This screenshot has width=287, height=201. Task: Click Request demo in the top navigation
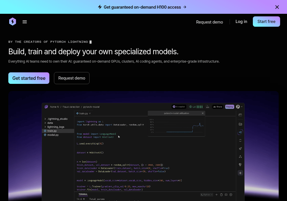tap(210, 22)
